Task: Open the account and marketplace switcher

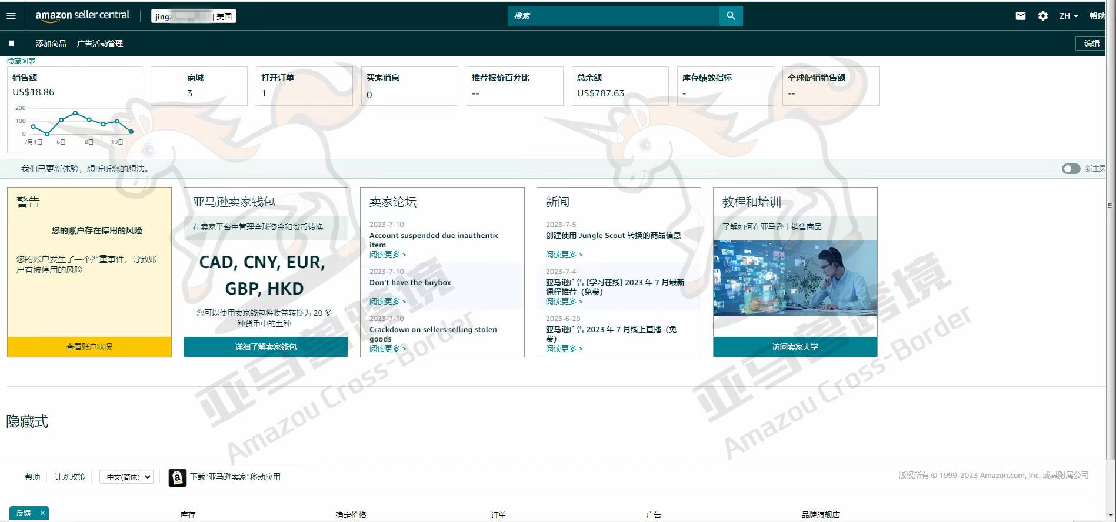Action: [x=194, y=16]
